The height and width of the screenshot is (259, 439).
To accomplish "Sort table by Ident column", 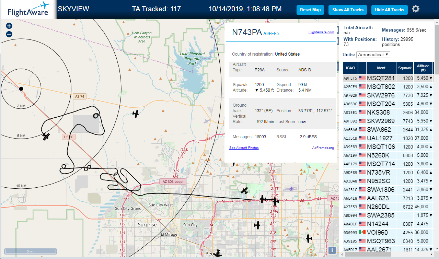I will coord(381,68).
